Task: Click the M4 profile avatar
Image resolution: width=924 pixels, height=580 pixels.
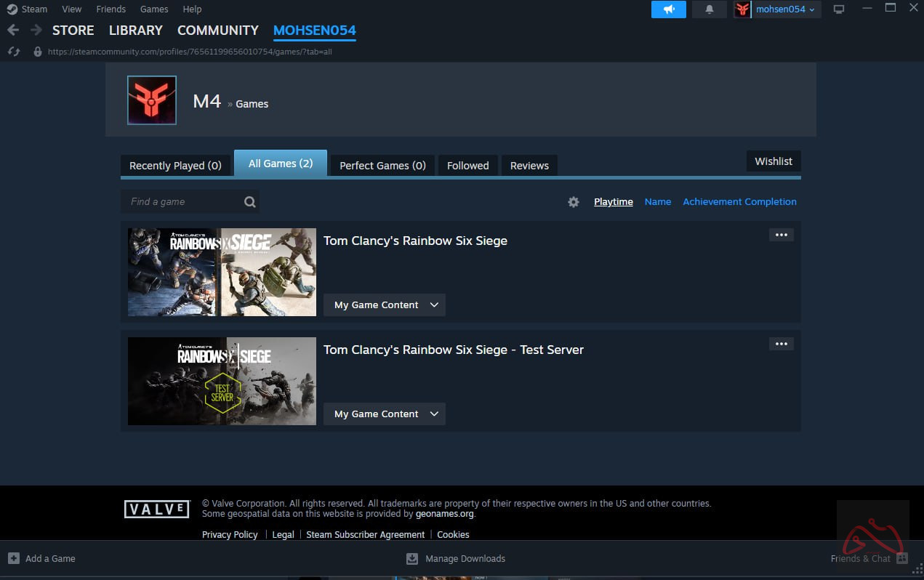Action: click(152, 100)
